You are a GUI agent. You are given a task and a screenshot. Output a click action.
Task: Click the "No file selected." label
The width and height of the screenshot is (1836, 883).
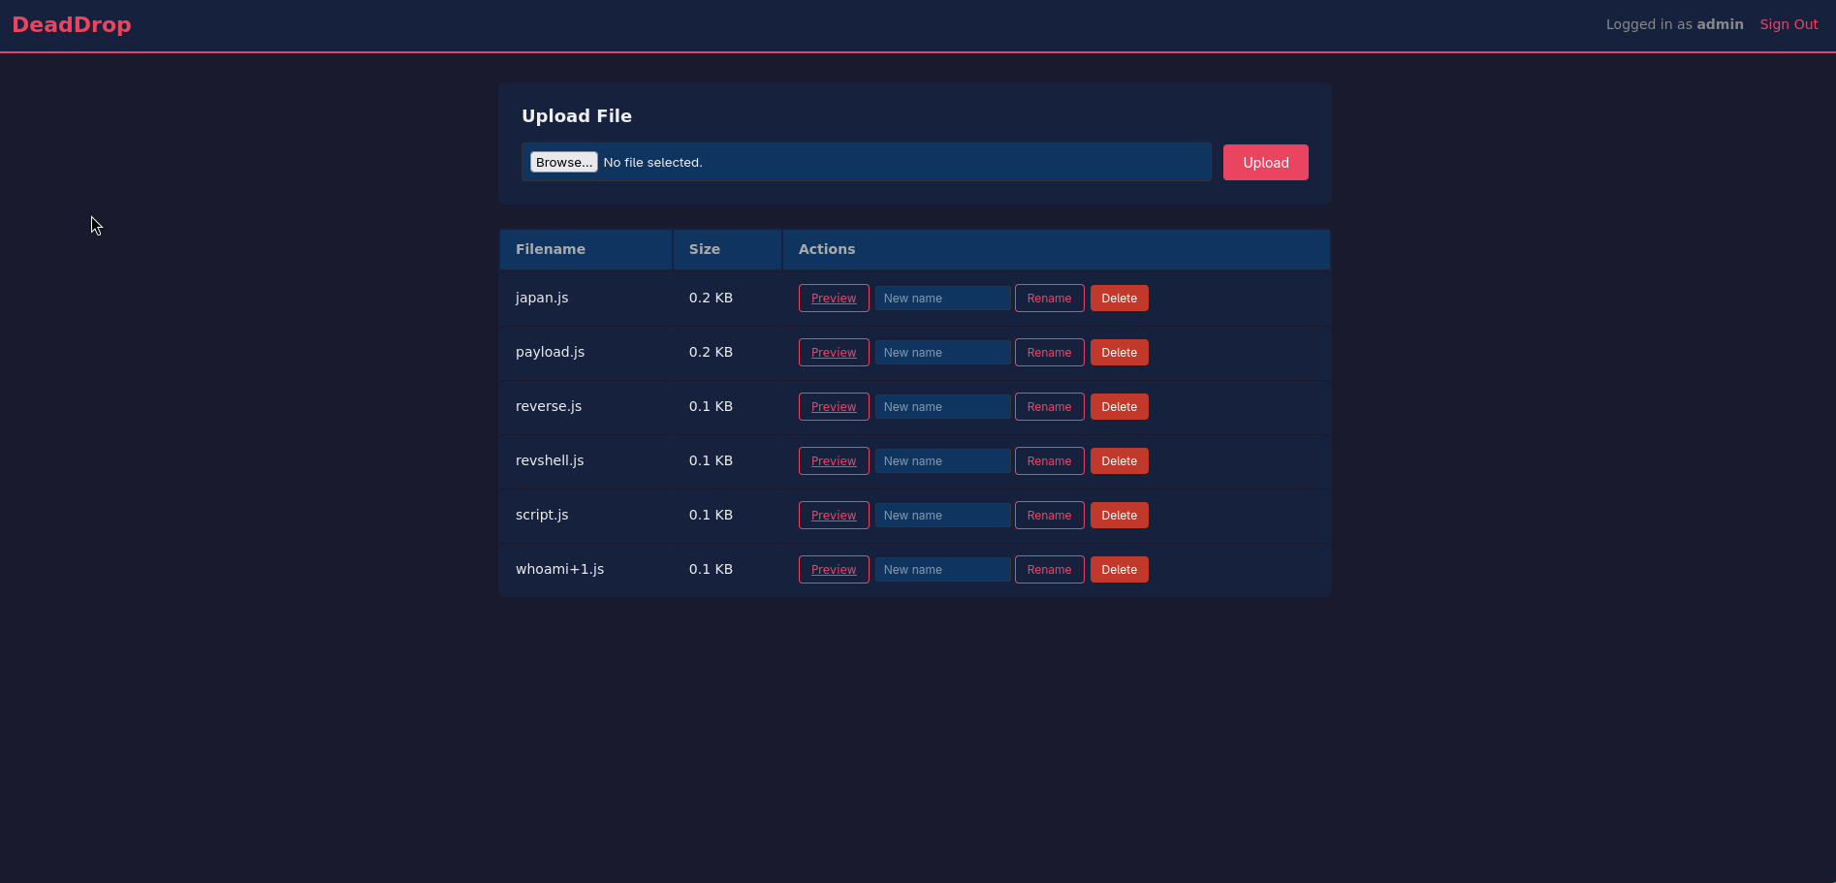[652, 162]
